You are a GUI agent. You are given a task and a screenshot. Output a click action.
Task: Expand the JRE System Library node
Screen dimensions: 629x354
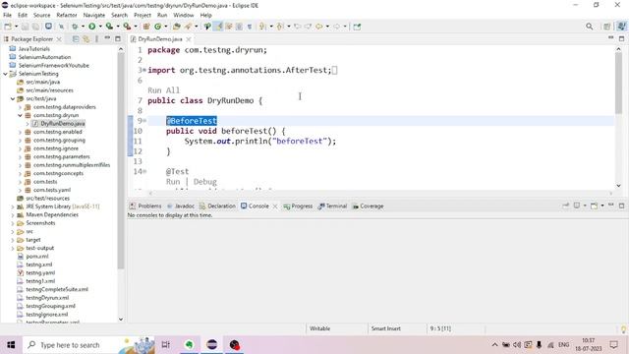[13, 206]
